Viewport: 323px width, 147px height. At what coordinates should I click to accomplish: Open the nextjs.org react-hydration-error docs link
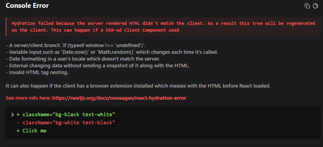coord(119,98)
